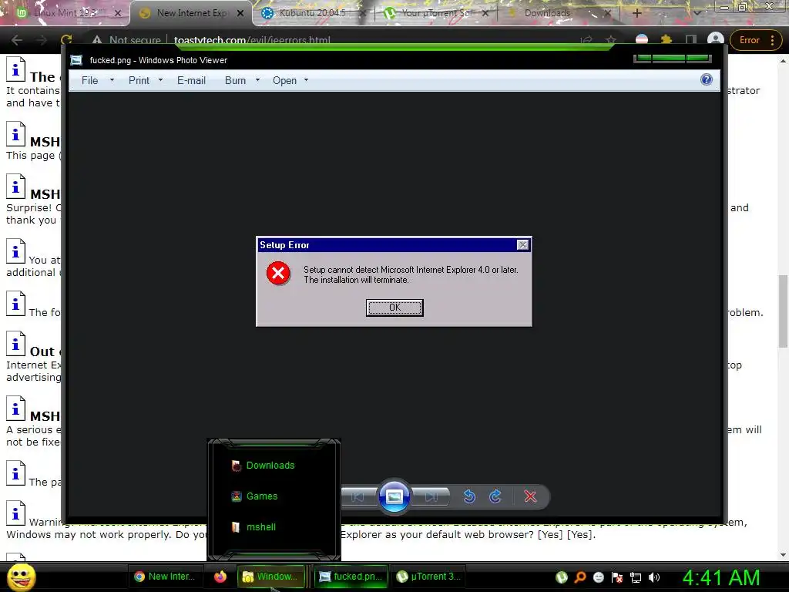Image resolution: width=789 pixels, height=592 pixels.
Task: Open a new browser tab with plus
Action: [x=636, y=13]
